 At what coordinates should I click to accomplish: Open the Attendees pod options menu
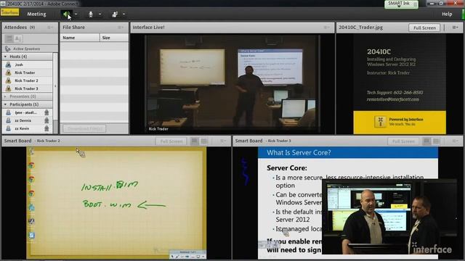50,28
